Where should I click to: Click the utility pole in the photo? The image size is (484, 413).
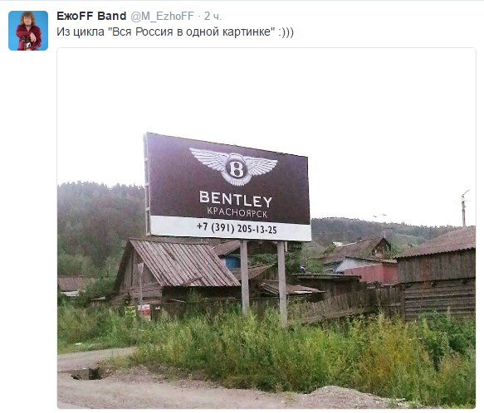tap(464, 208)
